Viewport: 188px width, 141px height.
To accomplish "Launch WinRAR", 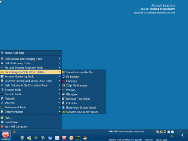I will [x=83, y=90].
